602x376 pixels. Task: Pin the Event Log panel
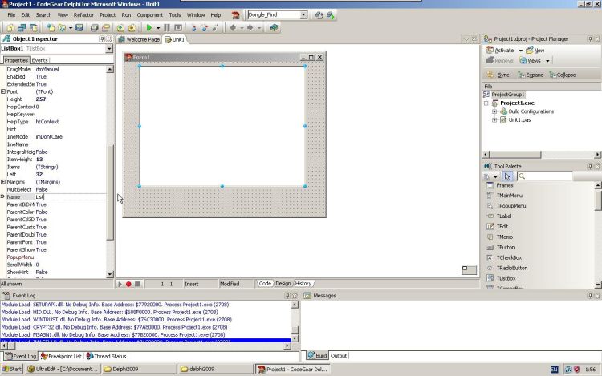(287, 296)
